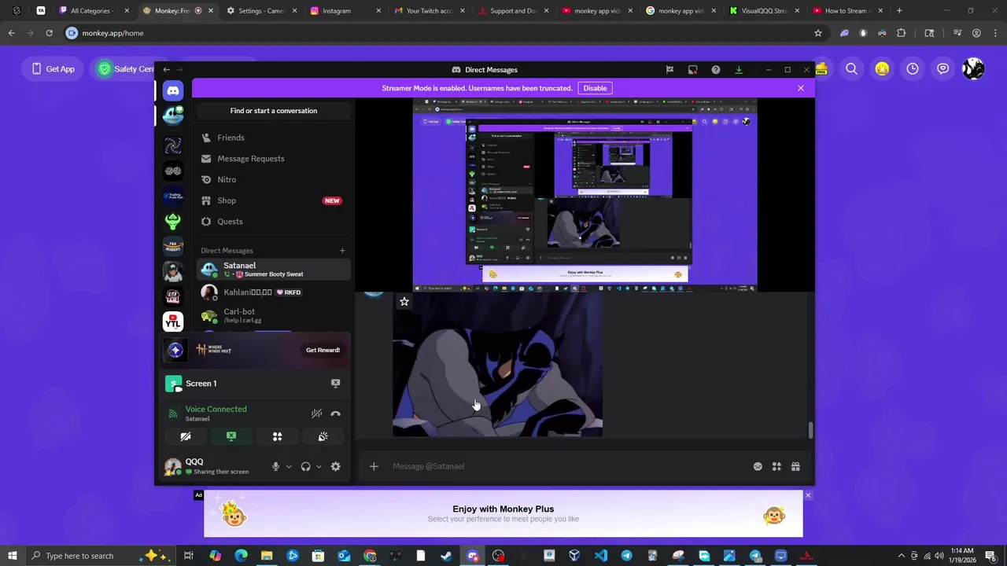The height and width of the screenshot is (566, 1007).
Task: Open the green skull server icon
Action: pos(173,221)
